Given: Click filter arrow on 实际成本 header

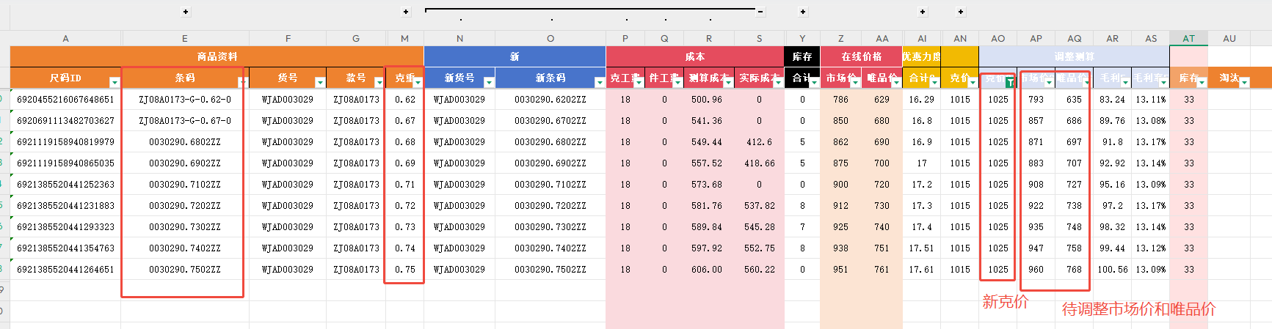Looking at the screenshot, I should click(x=778, y=82).
